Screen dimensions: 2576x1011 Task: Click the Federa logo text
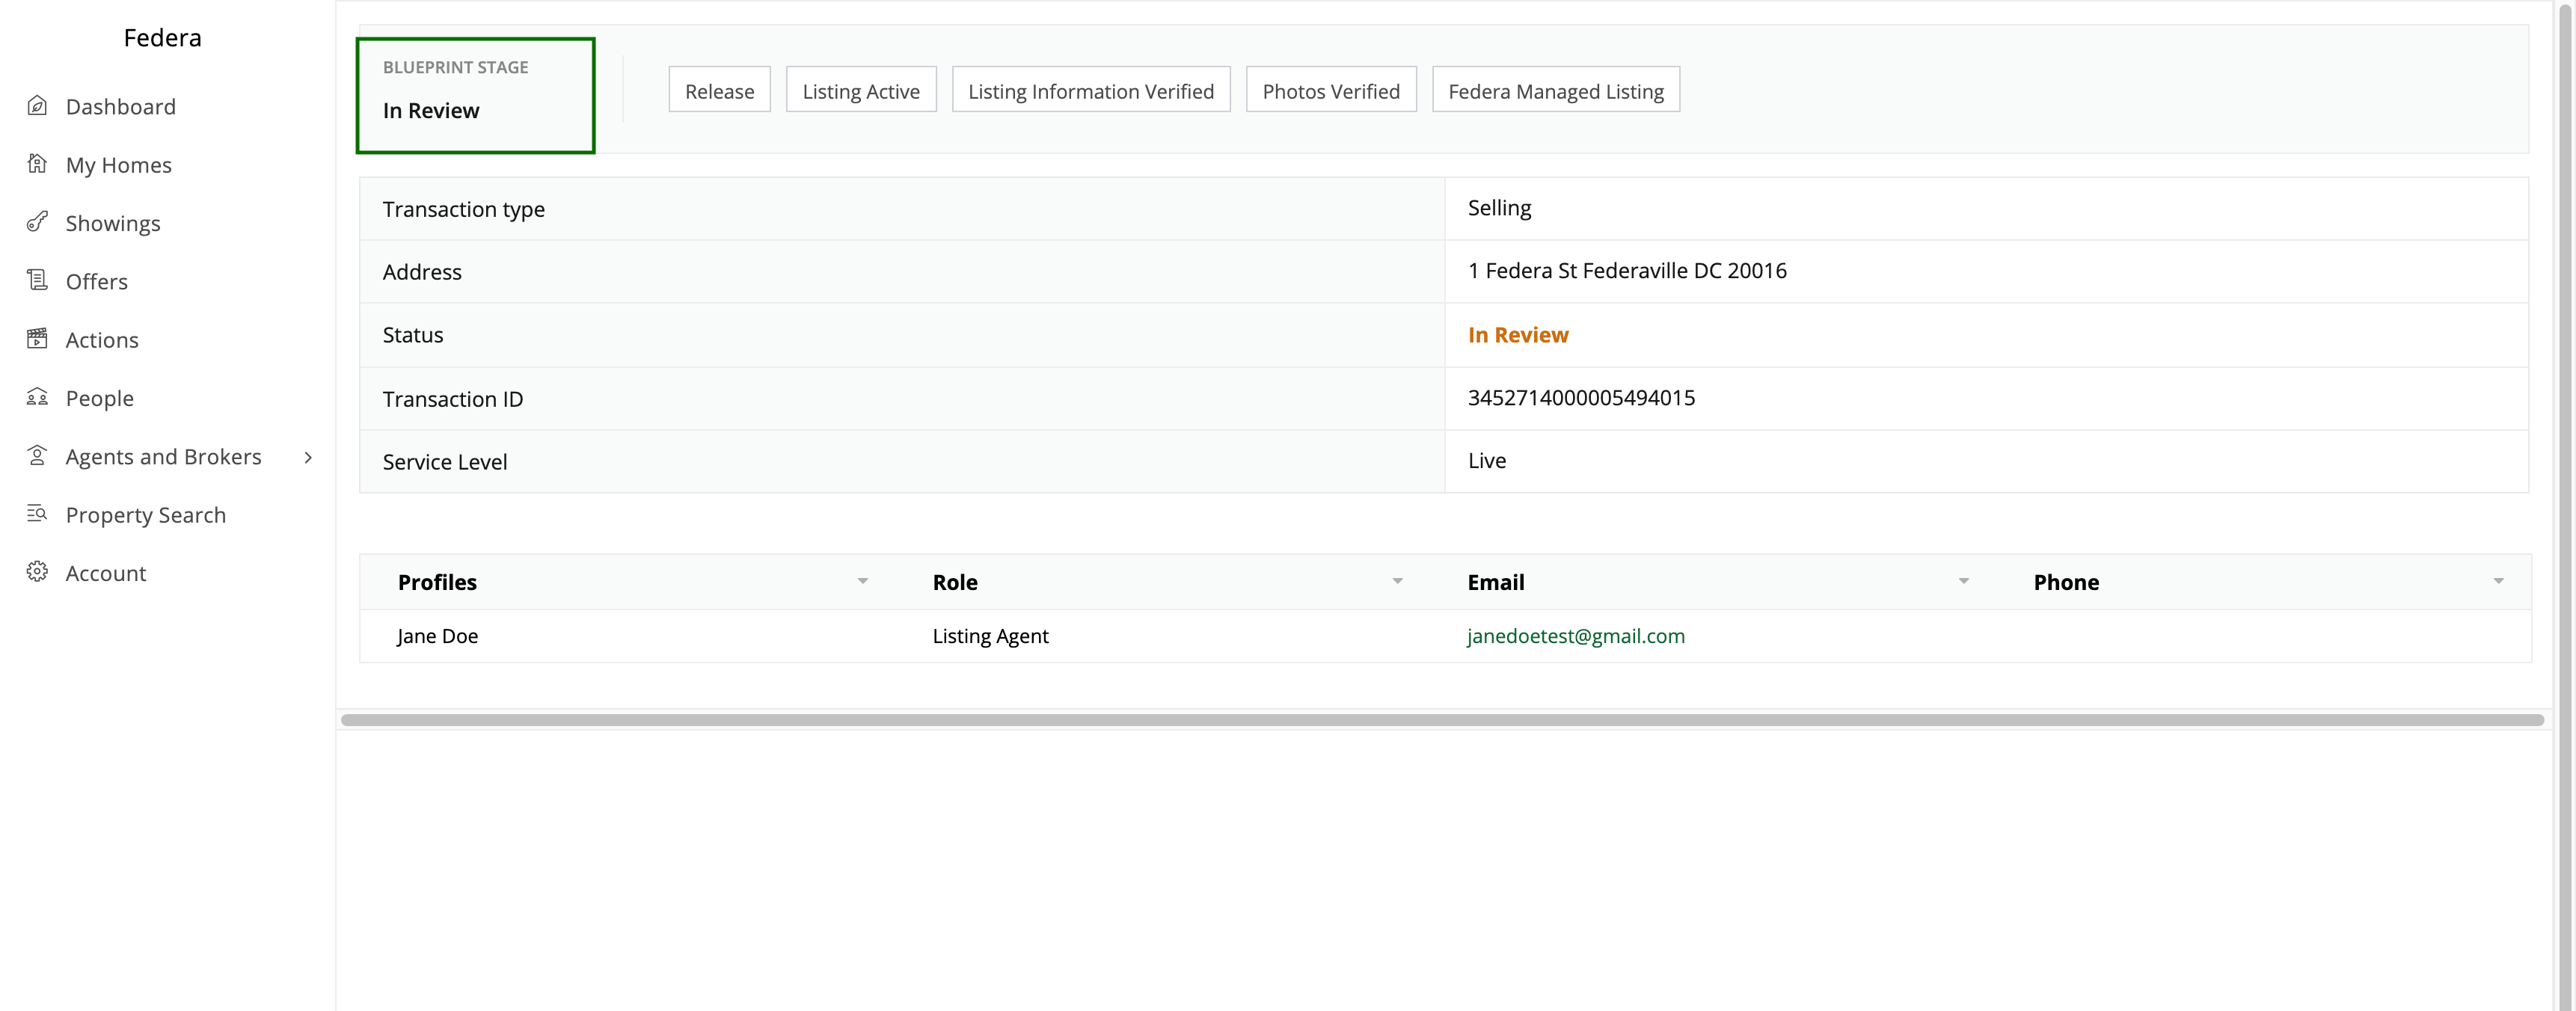click(162, 38)
